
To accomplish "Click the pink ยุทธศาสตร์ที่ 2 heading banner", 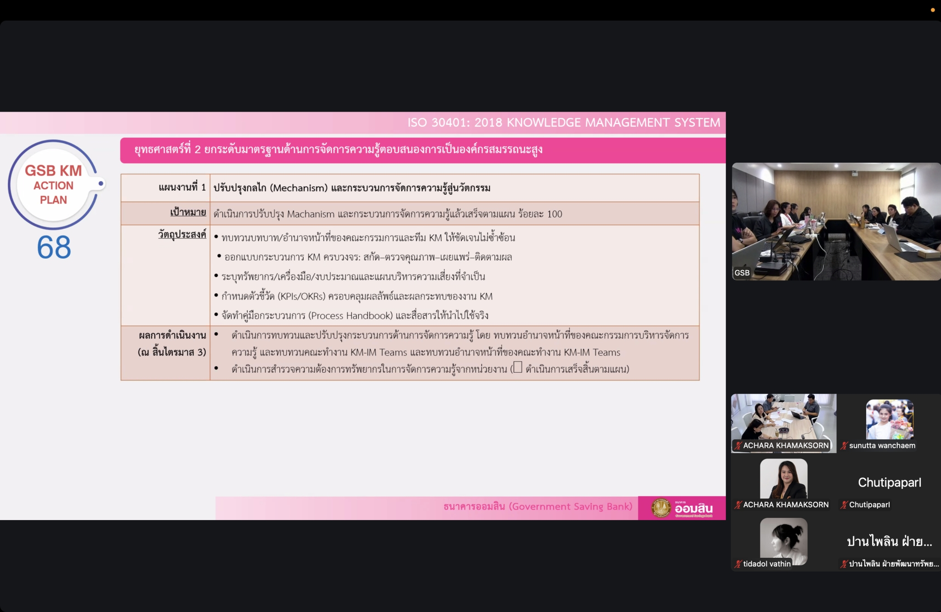I will coord(422,150).
